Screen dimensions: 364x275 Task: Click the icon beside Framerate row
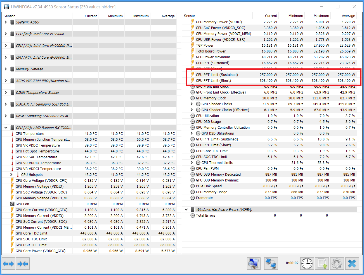point(193,198)
